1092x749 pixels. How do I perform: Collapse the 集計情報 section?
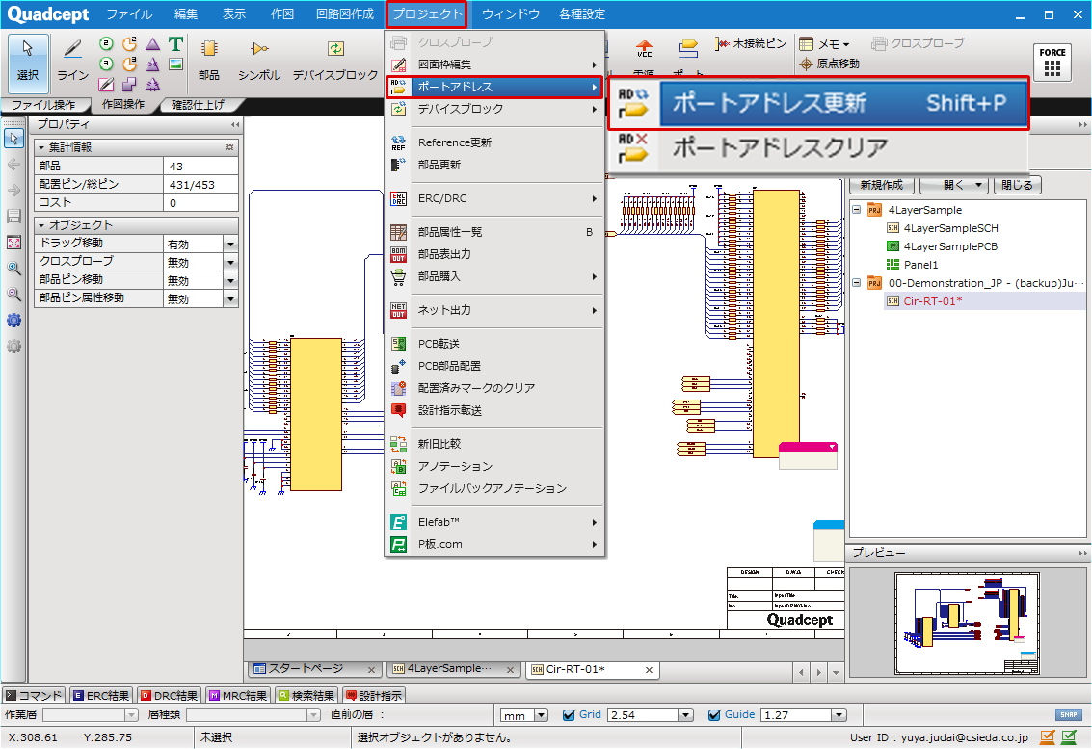41,147
